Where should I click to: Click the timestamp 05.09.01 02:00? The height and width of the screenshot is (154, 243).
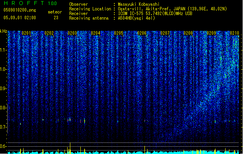pyautogui.click(x=20, y=18)
